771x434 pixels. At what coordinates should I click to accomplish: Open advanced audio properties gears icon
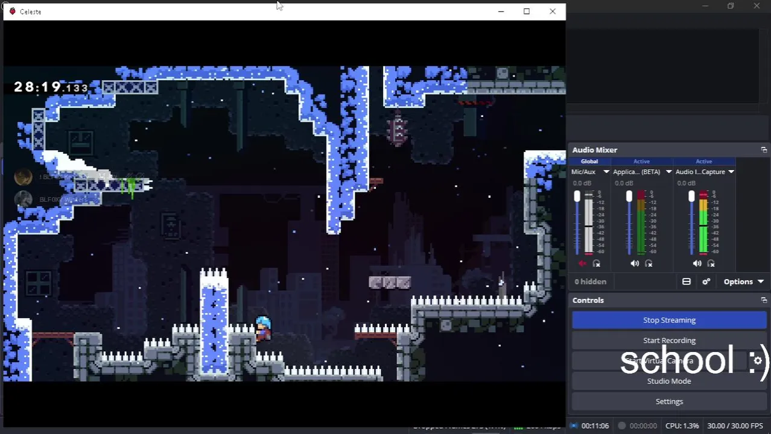706,281
